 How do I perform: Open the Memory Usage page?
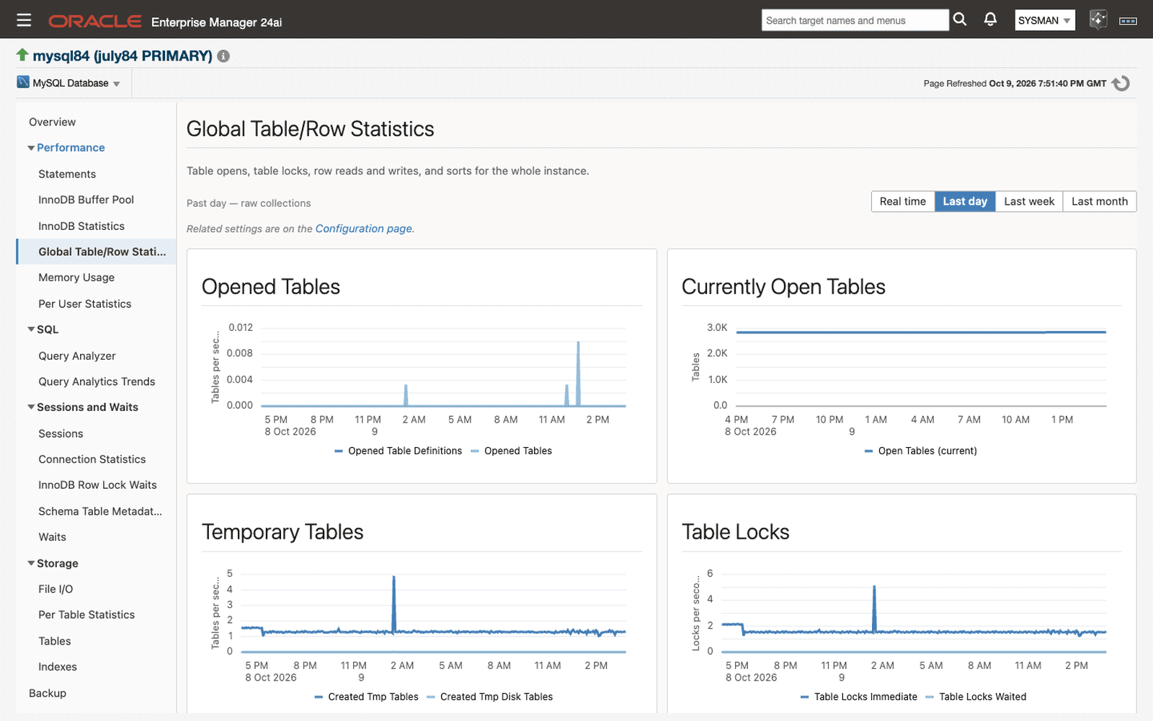click(76, 278)
